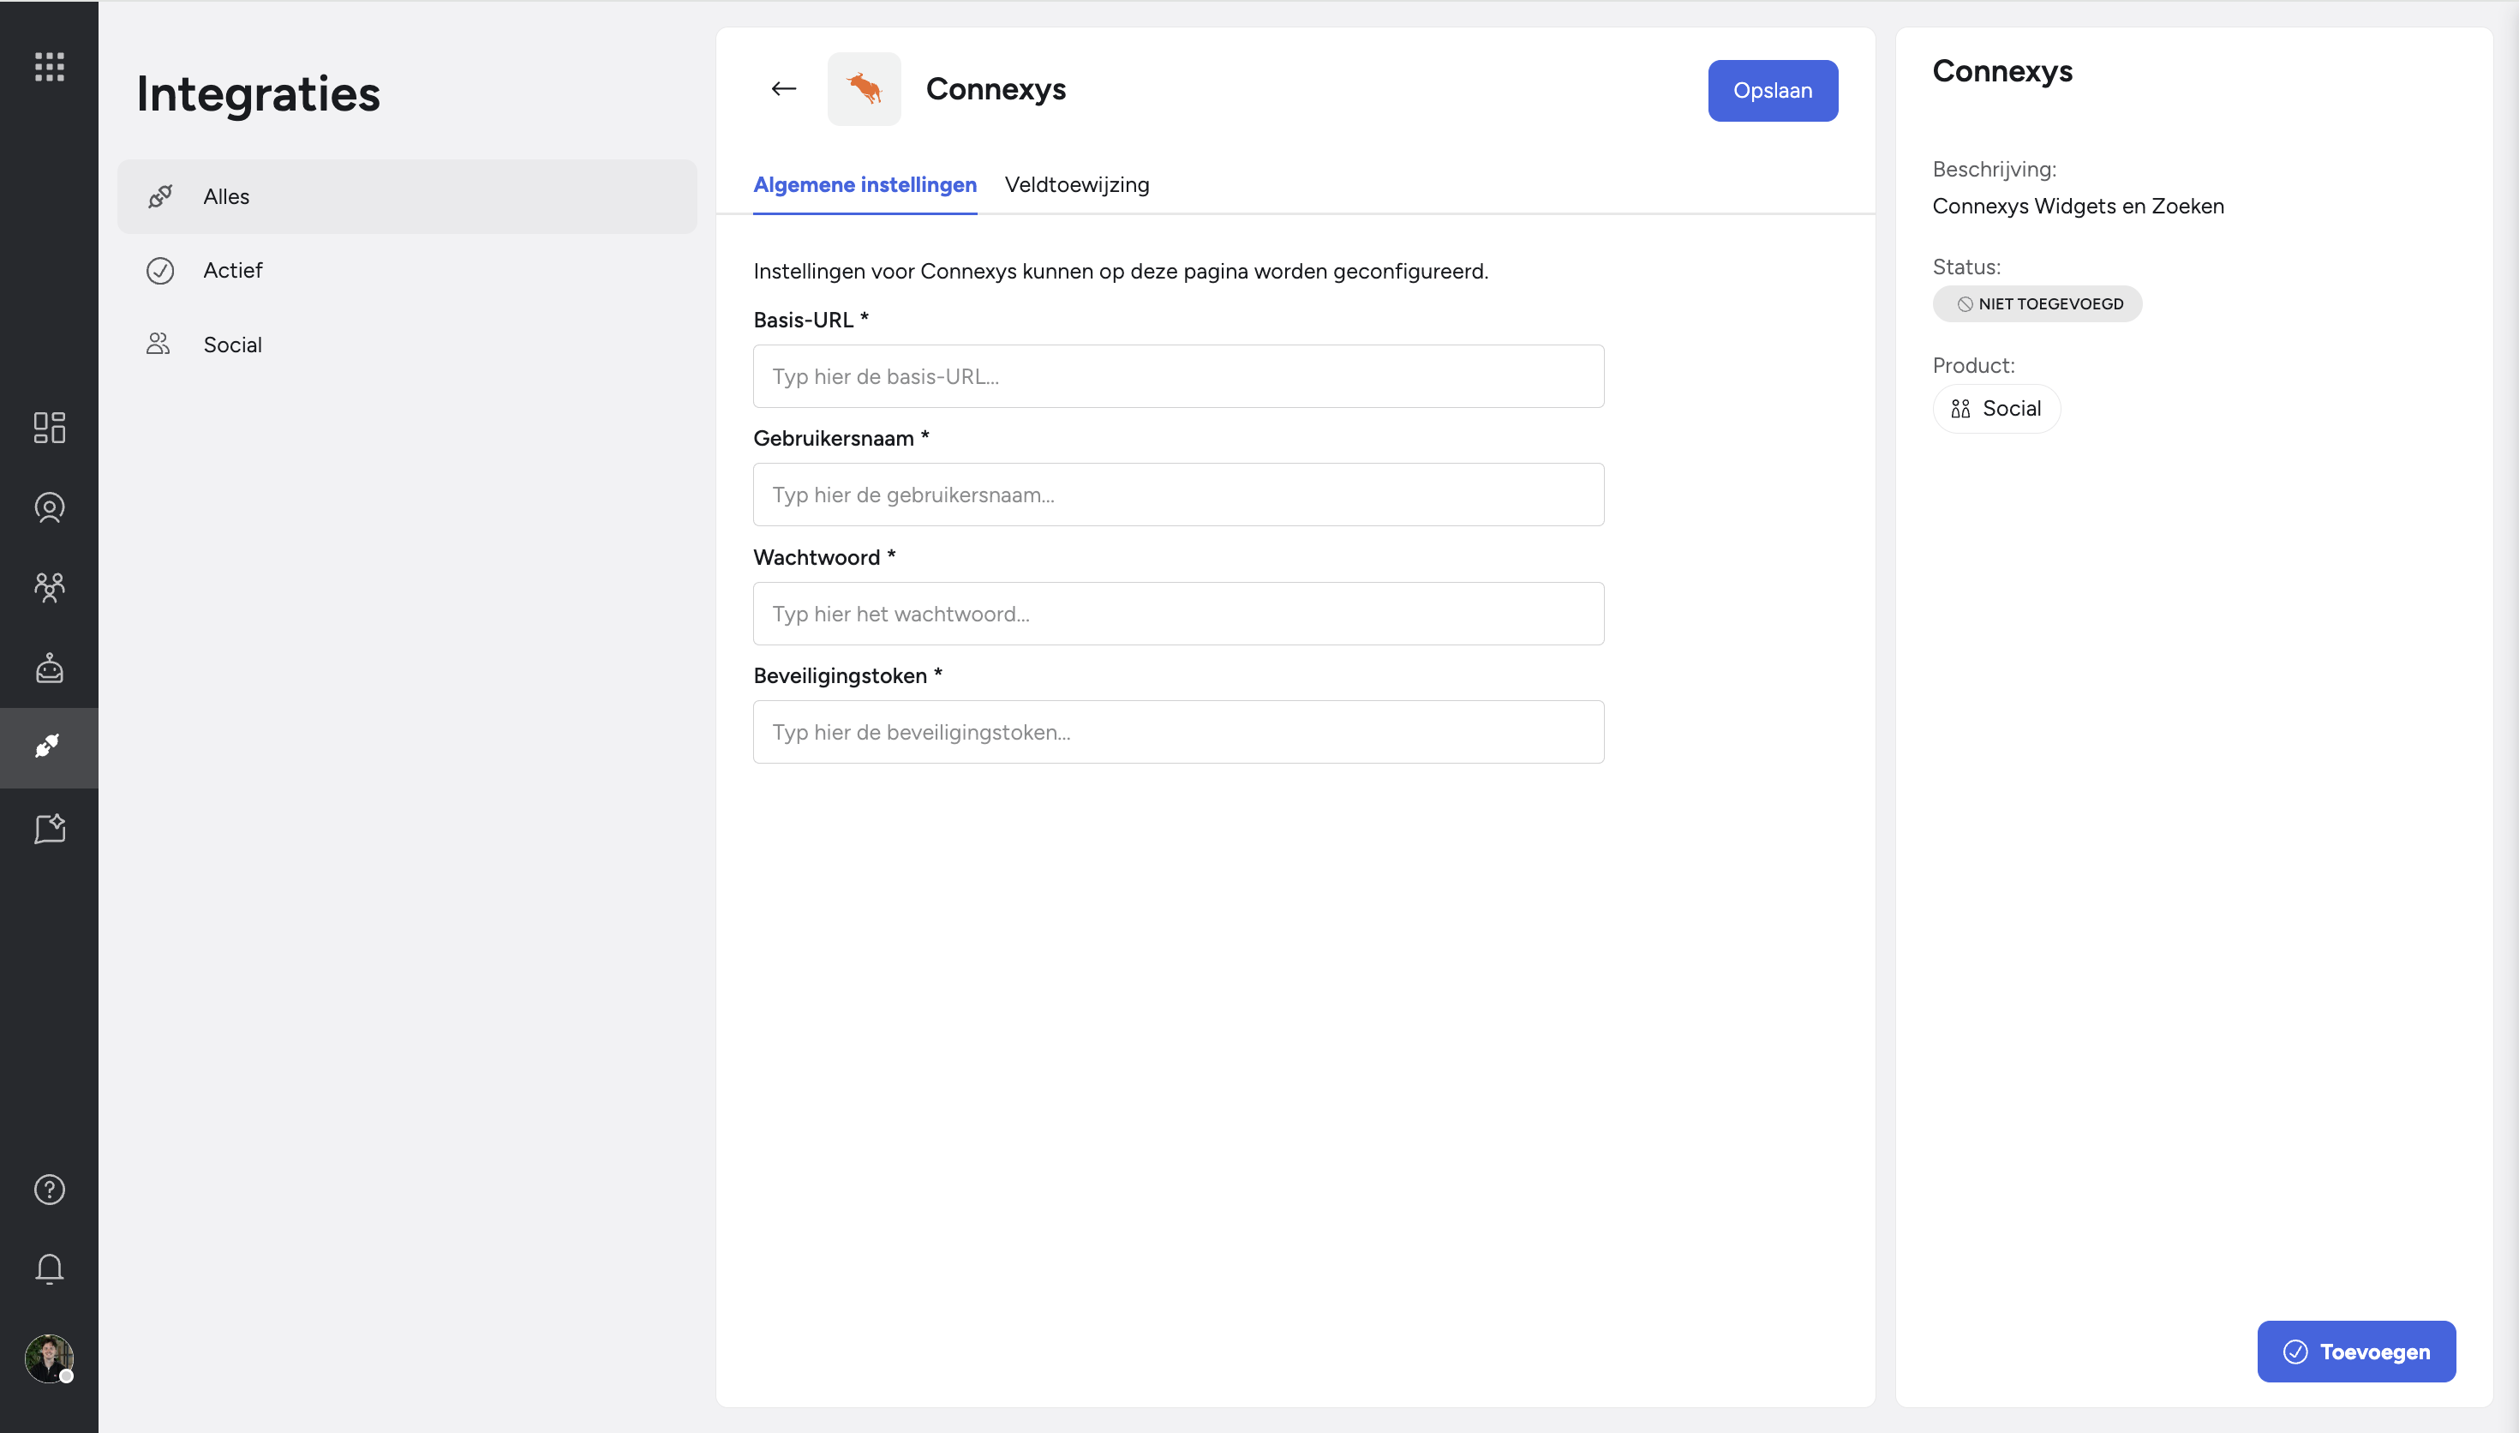This screenshot has height=1433, width=2519.
Task: Click the Toevoegen button
Action: (x=2357, y=1352)
